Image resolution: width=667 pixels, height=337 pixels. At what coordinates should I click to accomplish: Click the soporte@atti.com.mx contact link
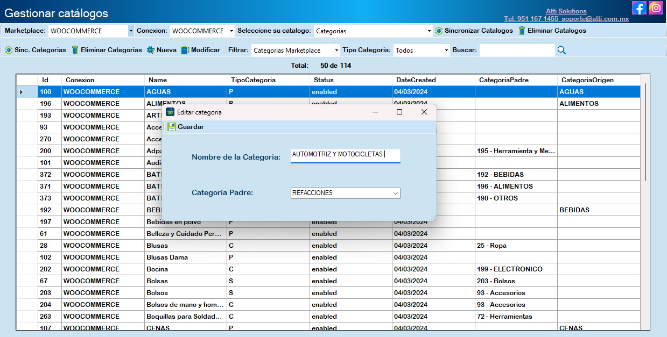(x=594, y=18)
